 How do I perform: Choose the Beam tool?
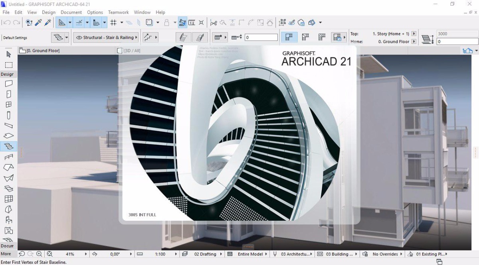click(x=9, y=126)
